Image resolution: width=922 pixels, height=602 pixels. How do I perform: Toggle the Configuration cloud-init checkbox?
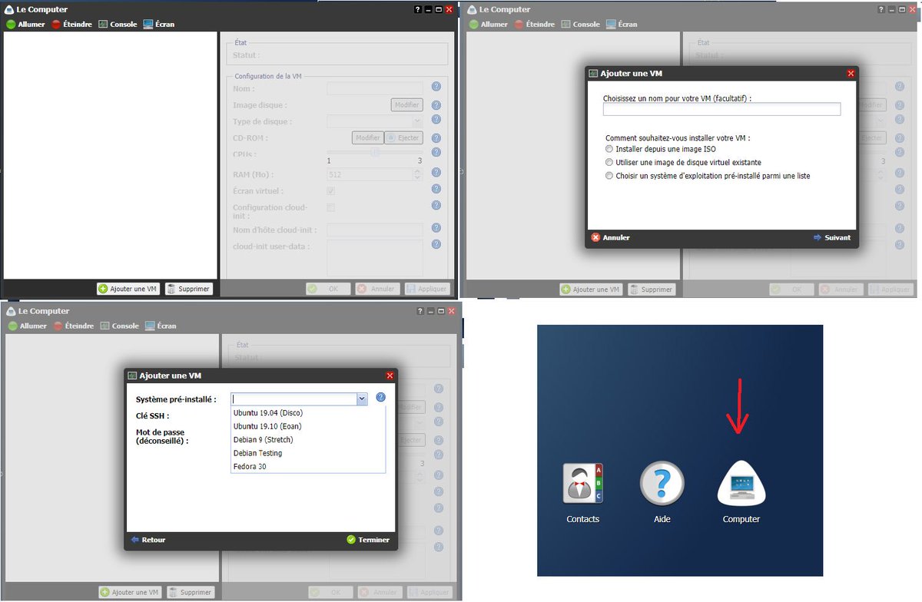[330, 207]
